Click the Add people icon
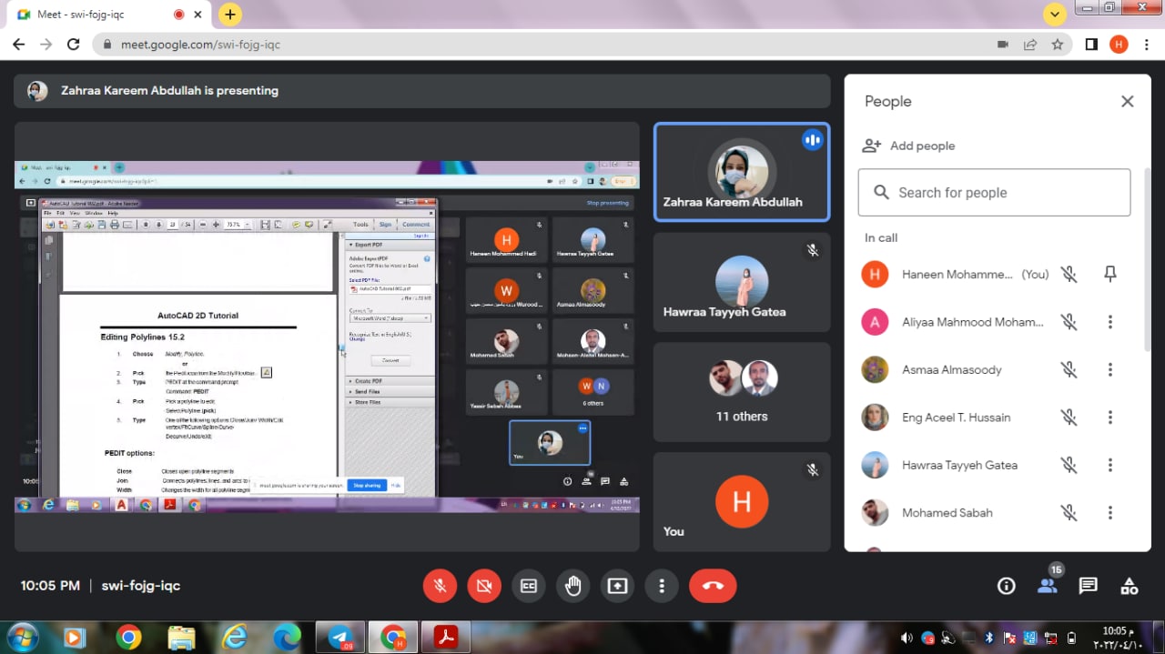 872,146
